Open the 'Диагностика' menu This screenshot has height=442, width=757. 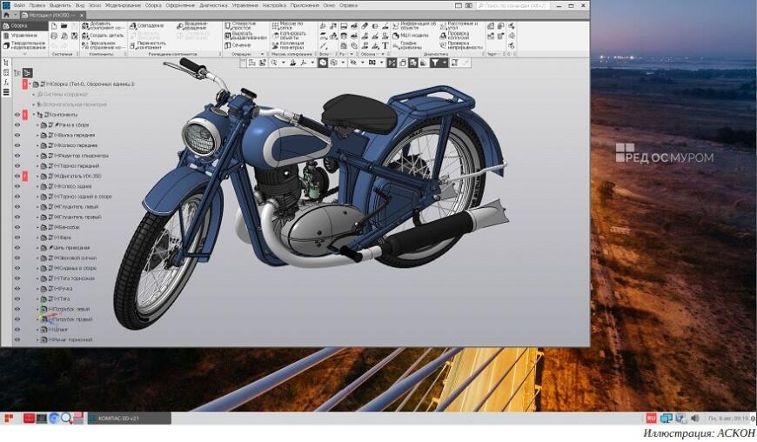213,5
